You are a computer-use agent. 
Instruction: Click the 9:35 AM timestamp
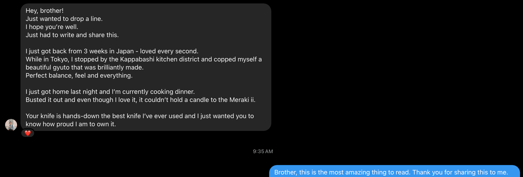click(263, 151)
